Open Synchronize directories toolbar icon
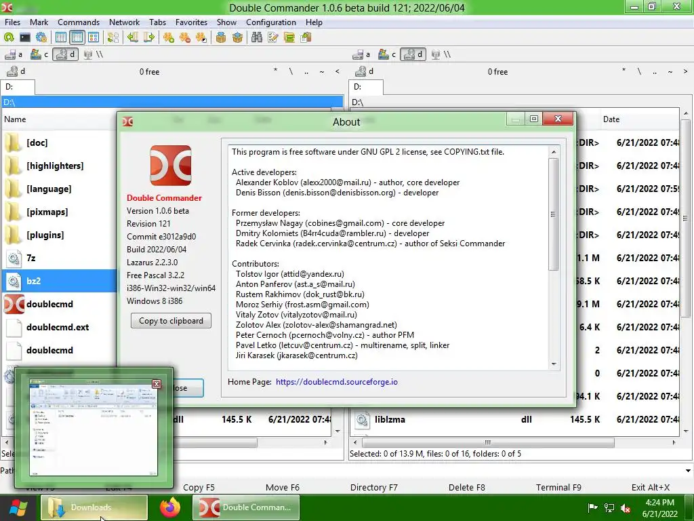 [289, 38]
